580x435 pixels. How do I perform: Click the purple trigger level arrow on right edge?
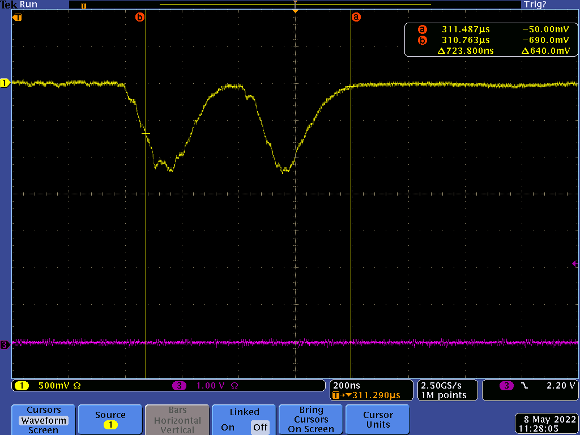(x=575, y=264)
